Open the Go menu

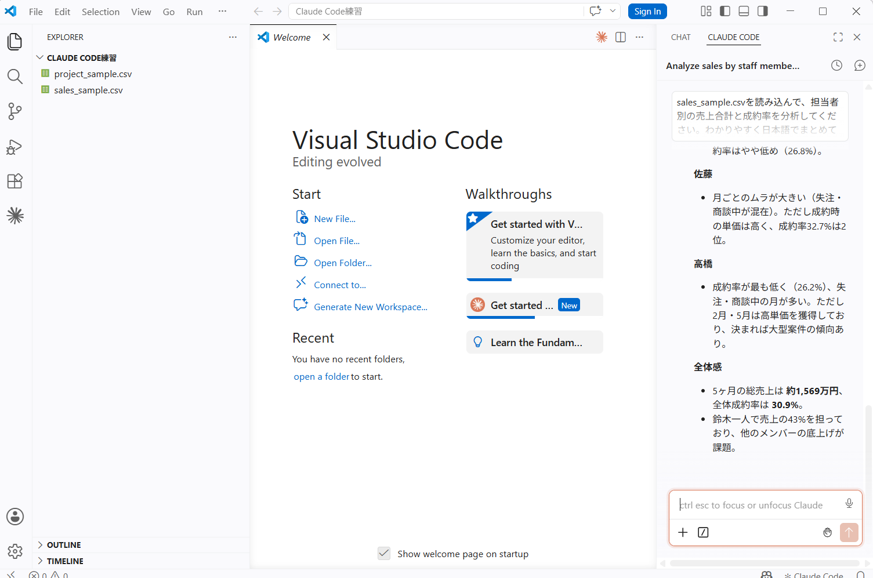point(169,12)
